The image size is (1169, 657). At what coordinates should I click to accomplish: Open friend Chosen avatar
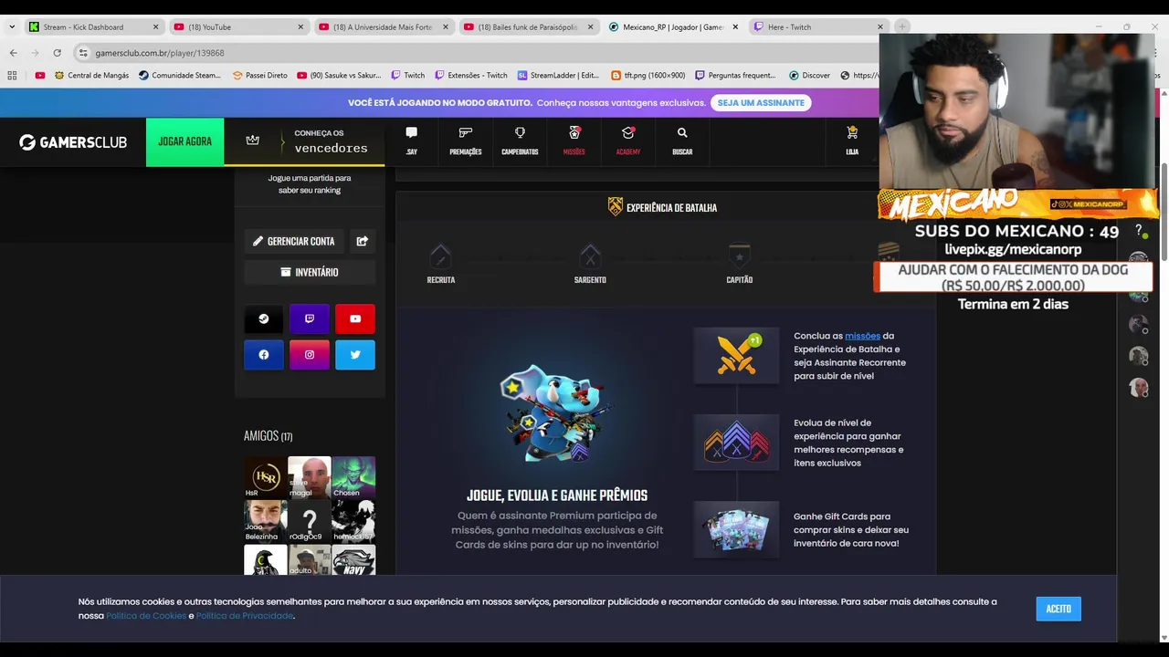click(353, 477)
